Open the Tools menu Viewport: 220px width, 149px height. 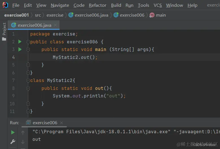pyautogui.click(x=143, y=5)
